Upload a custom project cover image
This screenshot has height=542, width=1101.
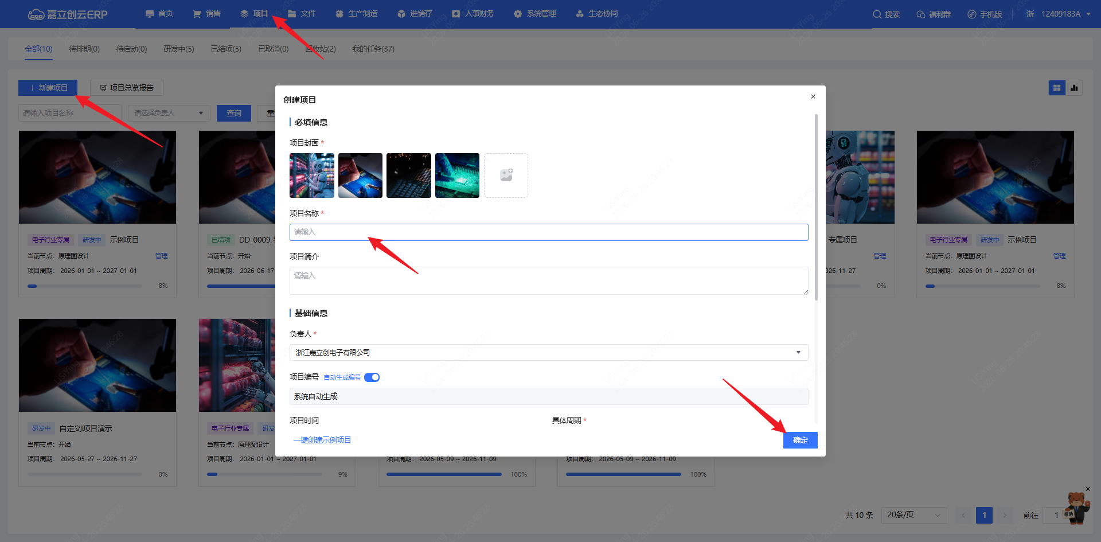point(506,176)
